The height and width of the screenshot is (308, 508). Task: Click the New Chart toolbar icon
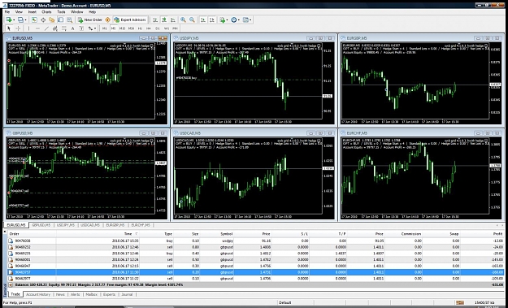tap(8, 20)
